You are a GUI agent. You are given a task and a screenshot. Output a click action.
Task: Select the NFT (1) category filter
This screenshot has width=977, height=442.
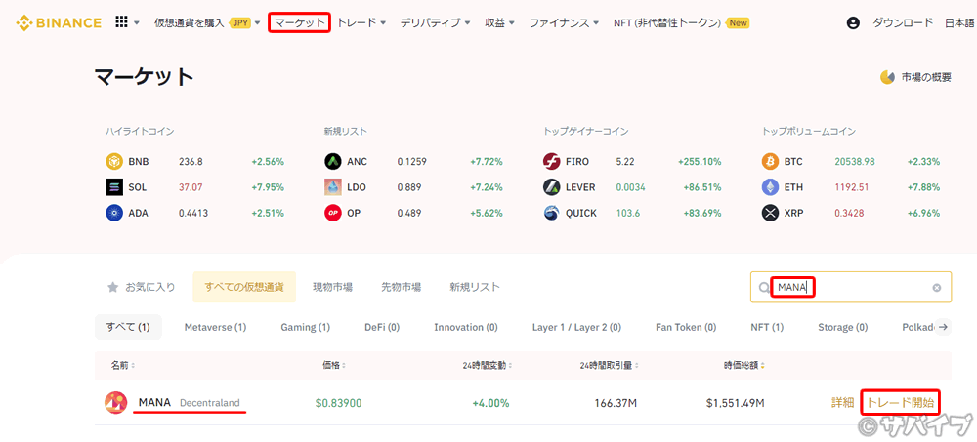[767, 327]
